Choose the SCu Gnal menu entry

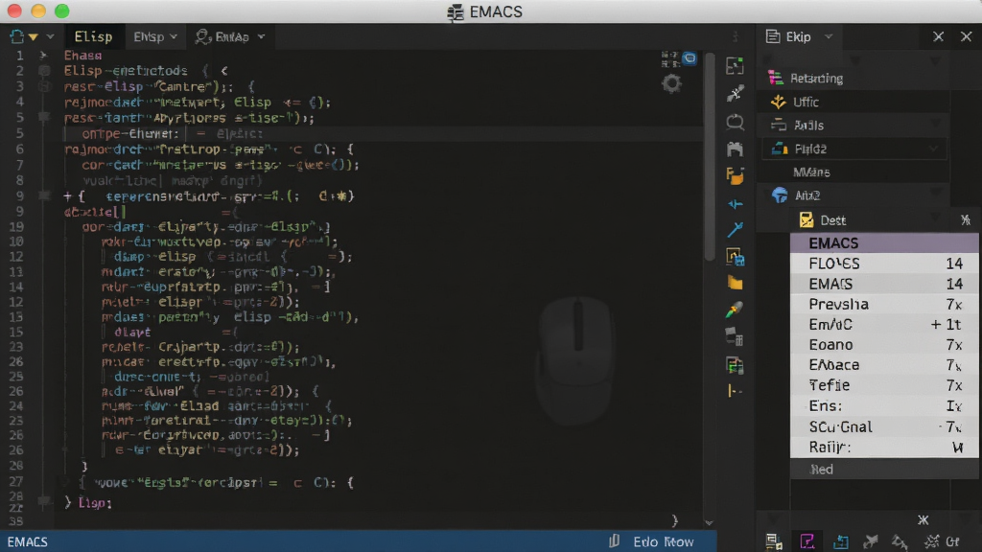pyautogui.click(x=883, y=426)
